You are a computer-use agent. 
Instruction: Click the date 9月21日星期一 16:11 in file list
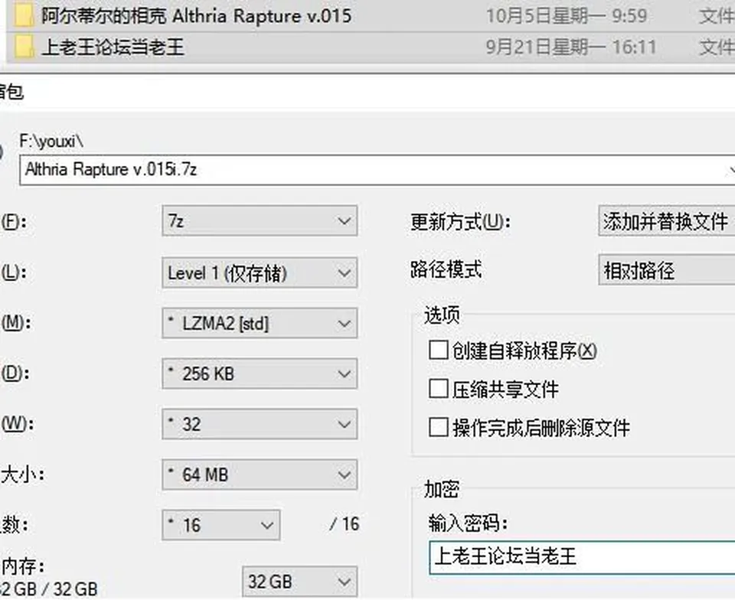[x=571, y=47]
